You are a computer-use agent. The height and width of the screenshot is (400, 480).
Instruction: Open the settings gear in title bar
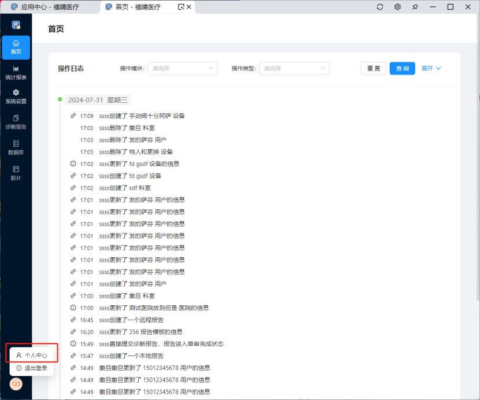coord(397,7)
